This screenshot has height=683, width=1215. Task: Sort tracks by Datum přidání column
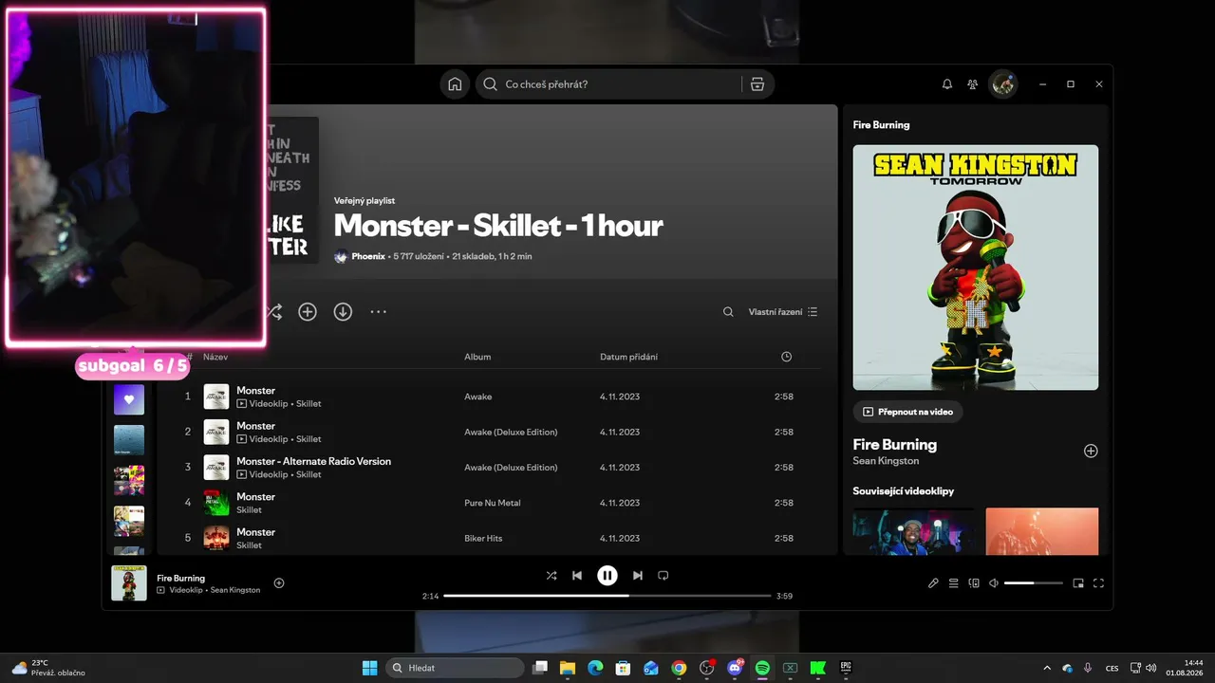pyautogui.click(x=628, y=357)
